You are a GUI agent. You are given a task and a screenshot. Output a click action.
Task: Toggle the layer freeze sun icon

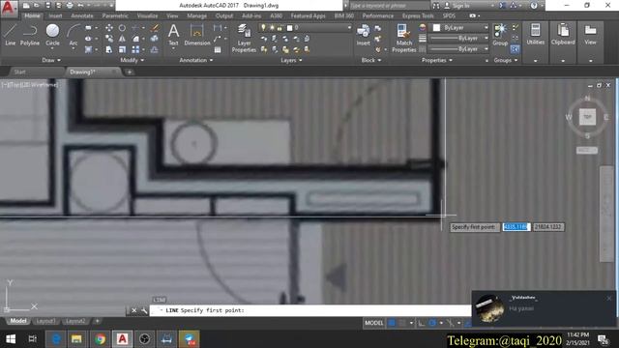(x=272, y=28)
